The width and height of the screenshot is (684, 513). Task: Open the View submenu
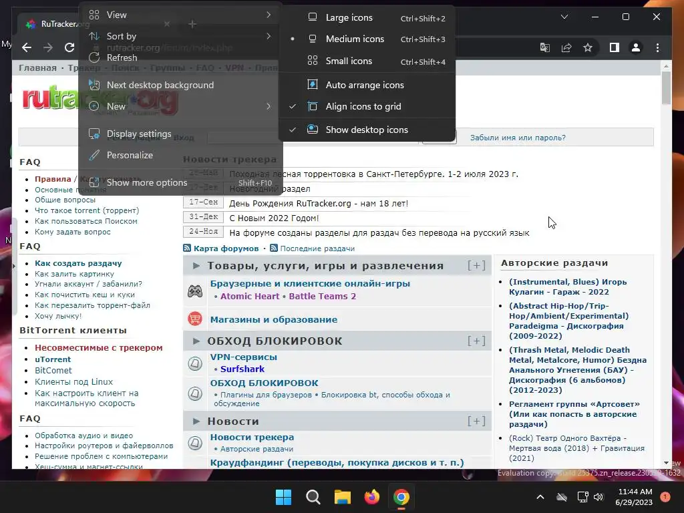(x=180, y=15)
